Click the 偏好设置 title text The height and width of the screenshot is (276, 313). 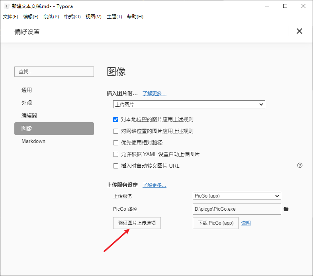pyautogui.click(x=27, y=32)
